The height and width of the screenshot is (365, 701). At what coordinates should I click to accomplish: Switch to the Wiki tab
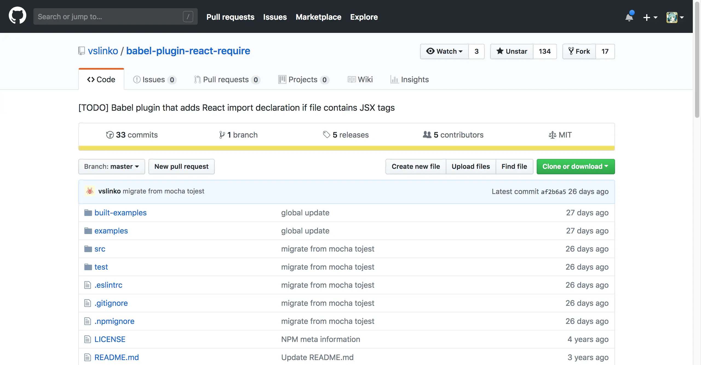360,79
